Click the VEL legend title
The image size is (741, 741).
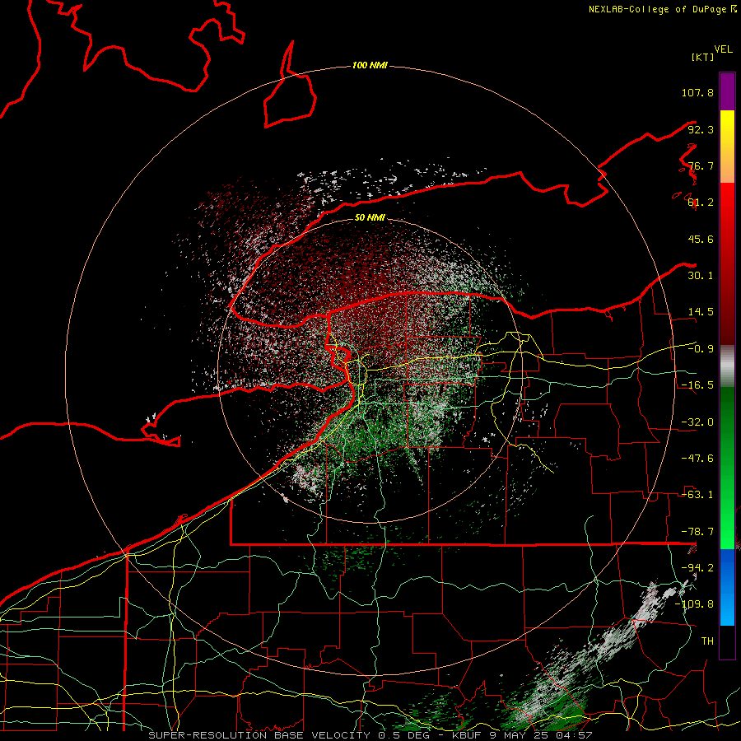[x=723, y=49]
